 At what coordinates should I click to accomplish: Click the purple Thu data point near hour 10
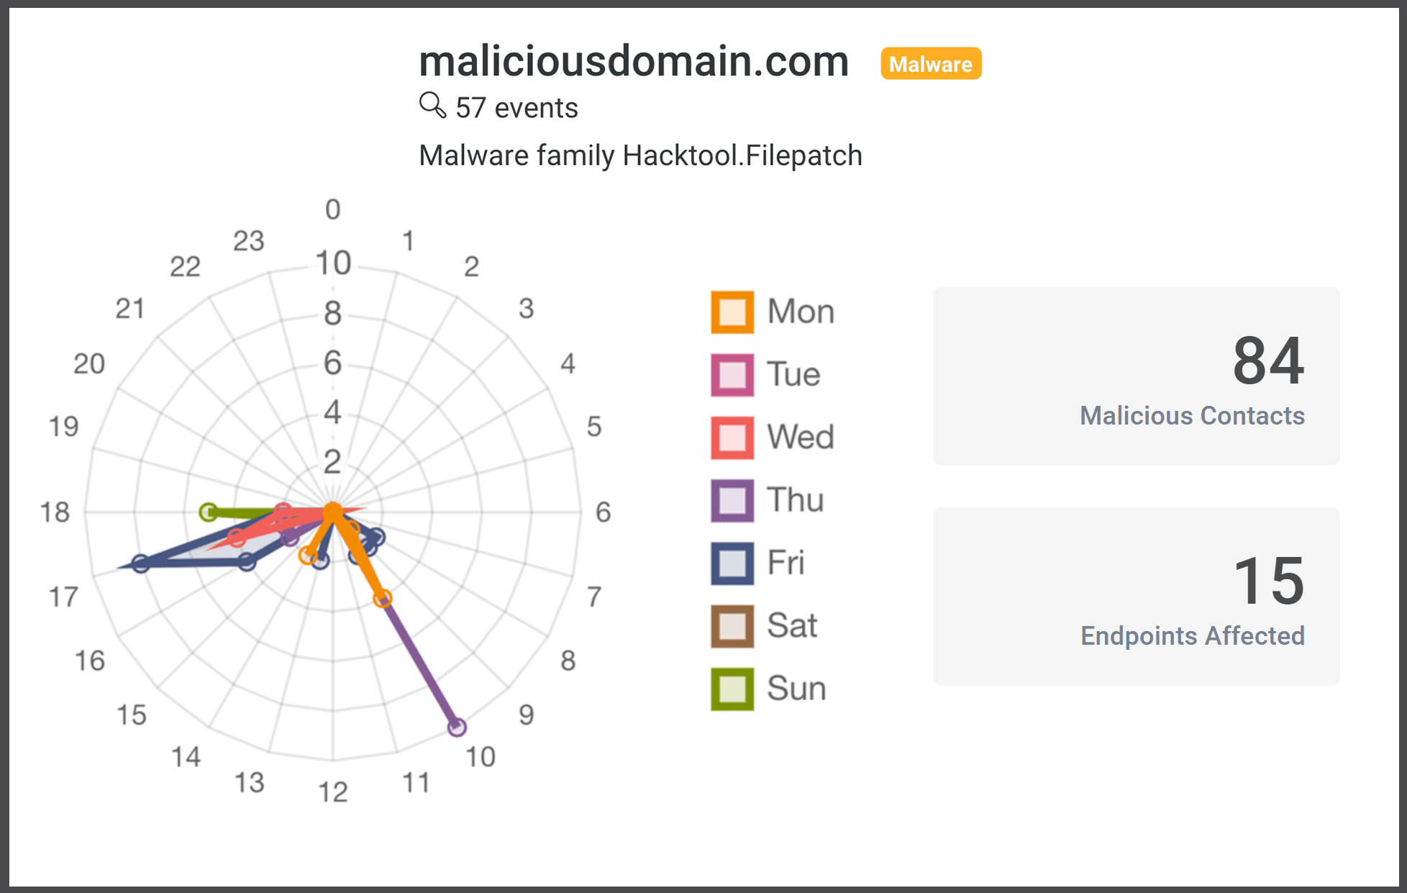(x=457, y=727)
